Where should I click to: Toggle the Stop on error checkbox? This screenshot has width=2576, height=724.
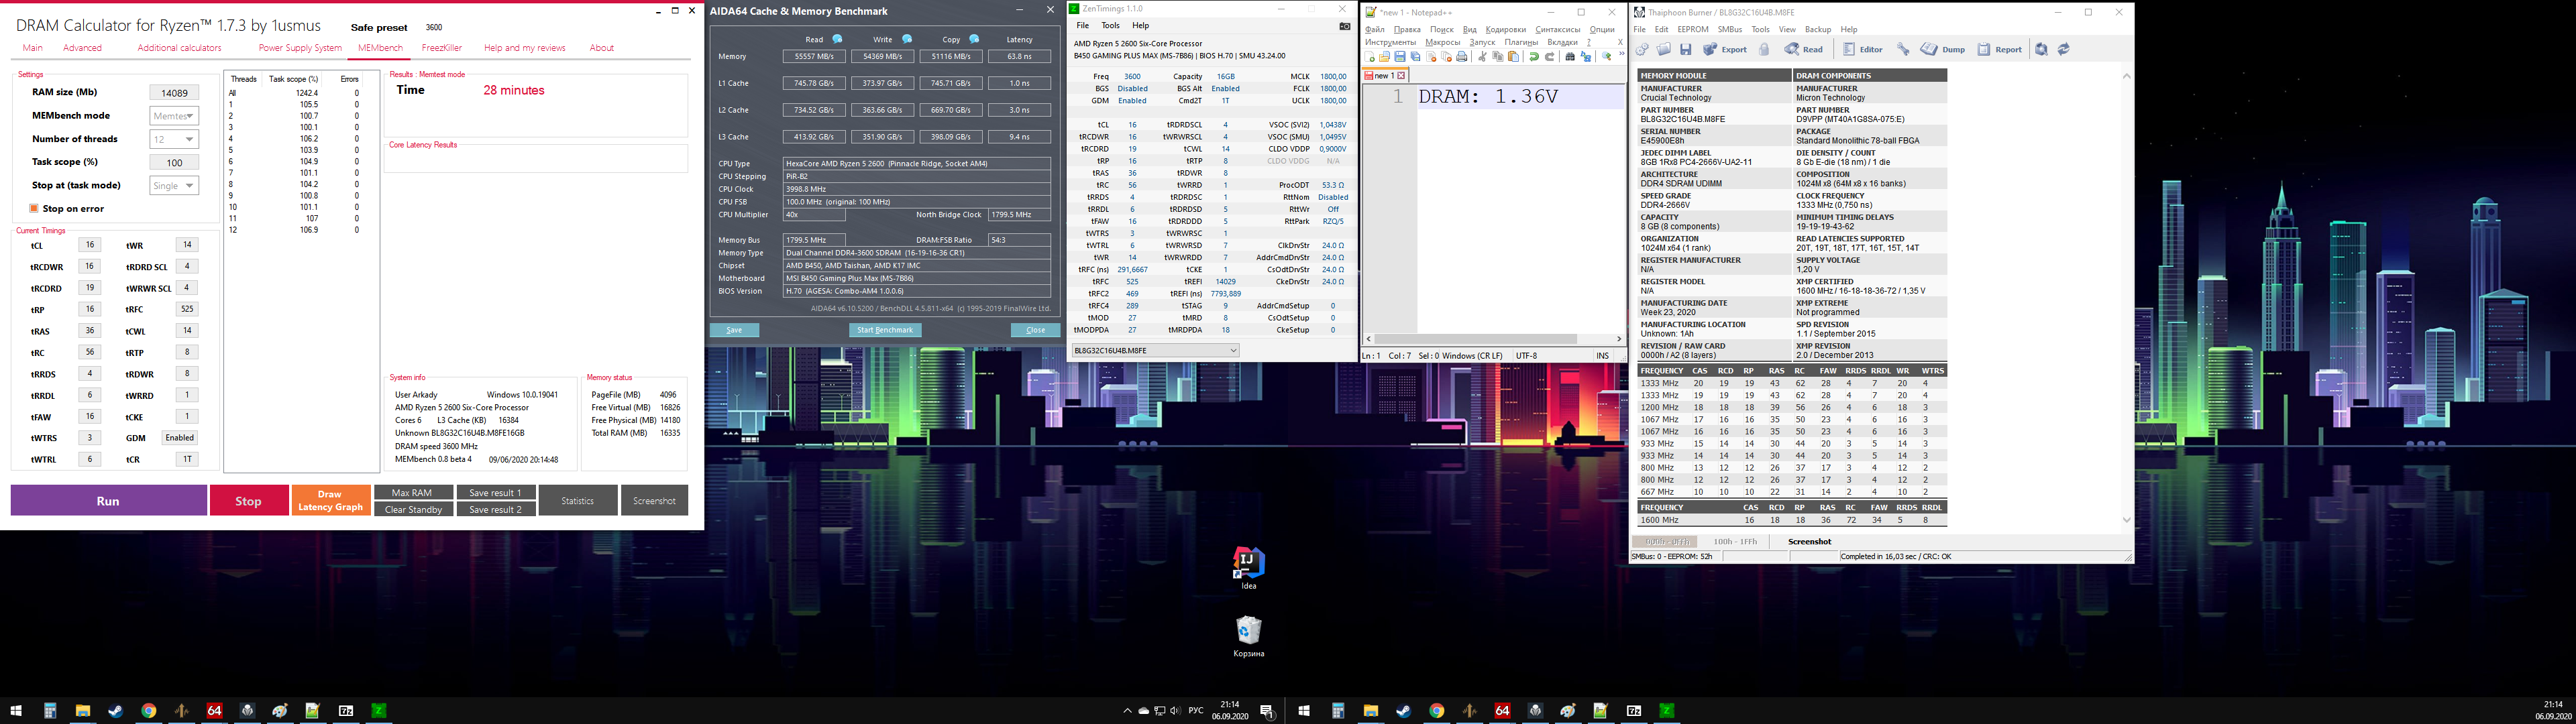pos(34,208)
